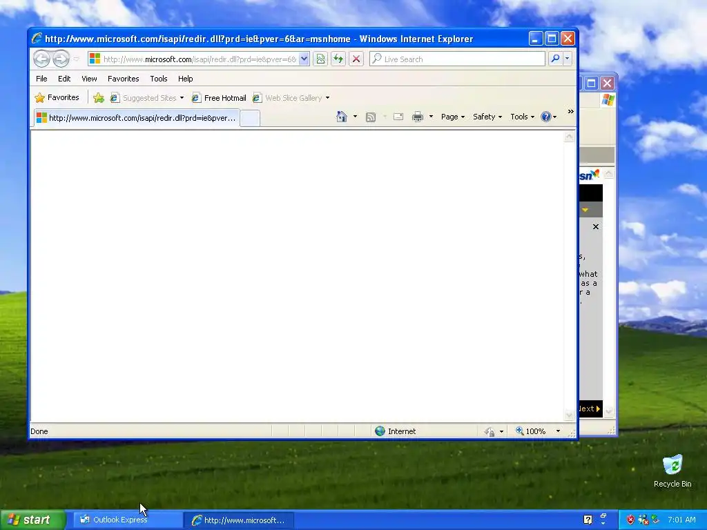
Task: Open the Favorites center star button
Action: [57, 97]
